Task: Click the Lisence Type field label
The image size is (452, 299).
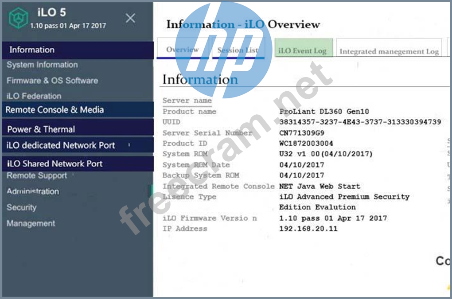Action: tap(189, 197)
